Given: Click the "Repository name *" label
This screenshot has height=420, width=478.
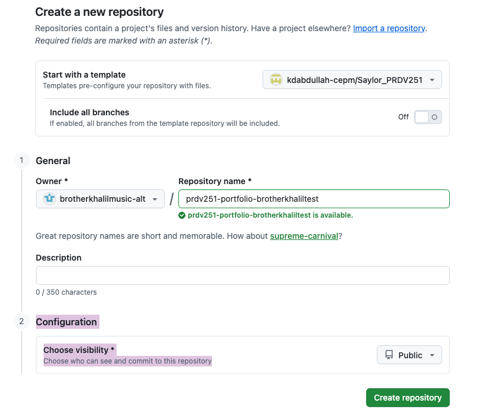Looking at the screenshot, I should click(x=215, y=182).
